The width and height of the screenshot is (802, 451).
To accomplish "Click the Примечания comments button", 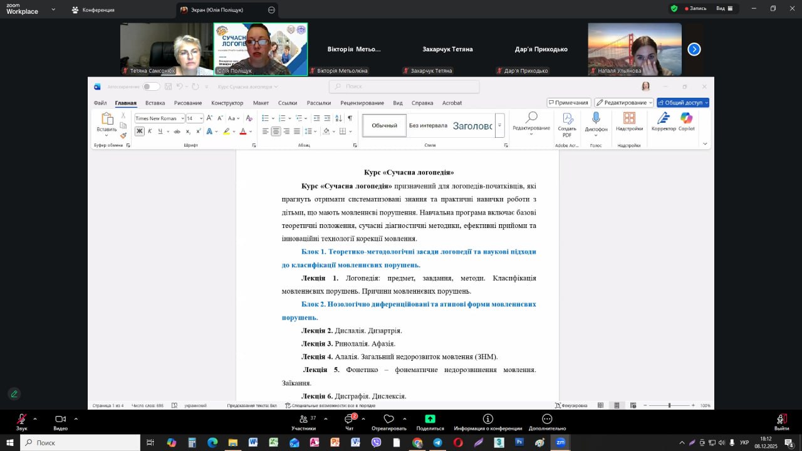I will (x=568, y=103).
